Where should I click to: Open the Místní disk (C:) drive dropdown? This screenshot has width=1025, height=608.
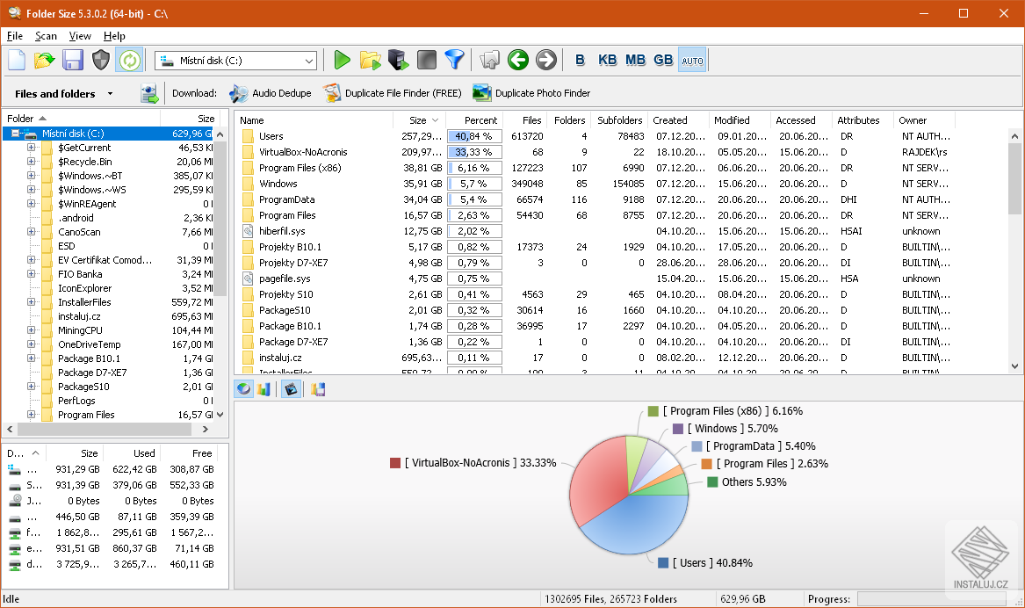point(308,61)
